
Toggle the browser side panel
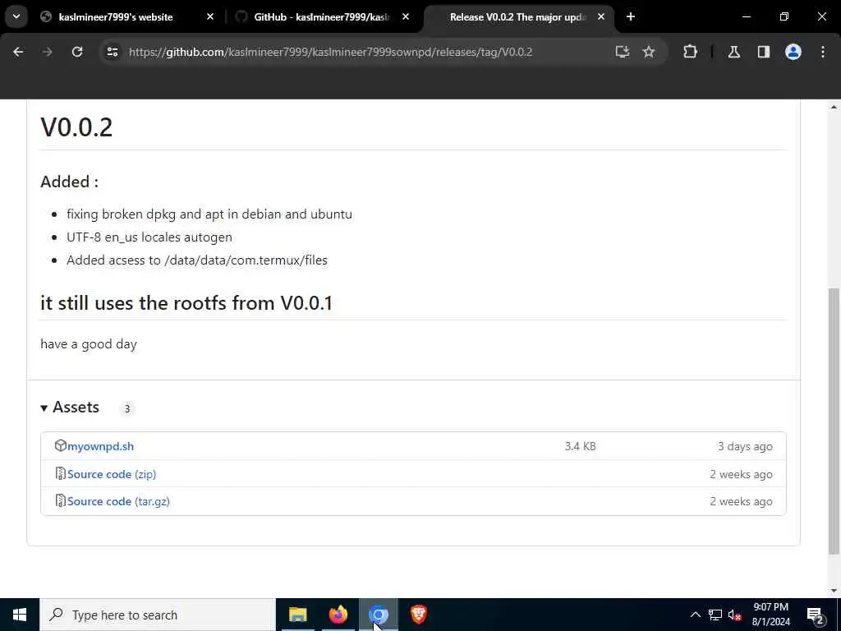pos(764,52)
